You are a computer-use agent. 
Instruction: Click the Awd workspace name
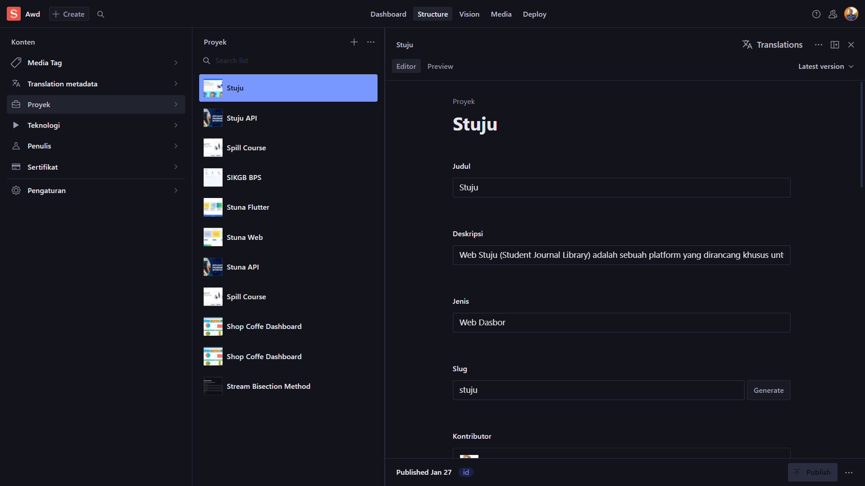(x=32, y=14)
